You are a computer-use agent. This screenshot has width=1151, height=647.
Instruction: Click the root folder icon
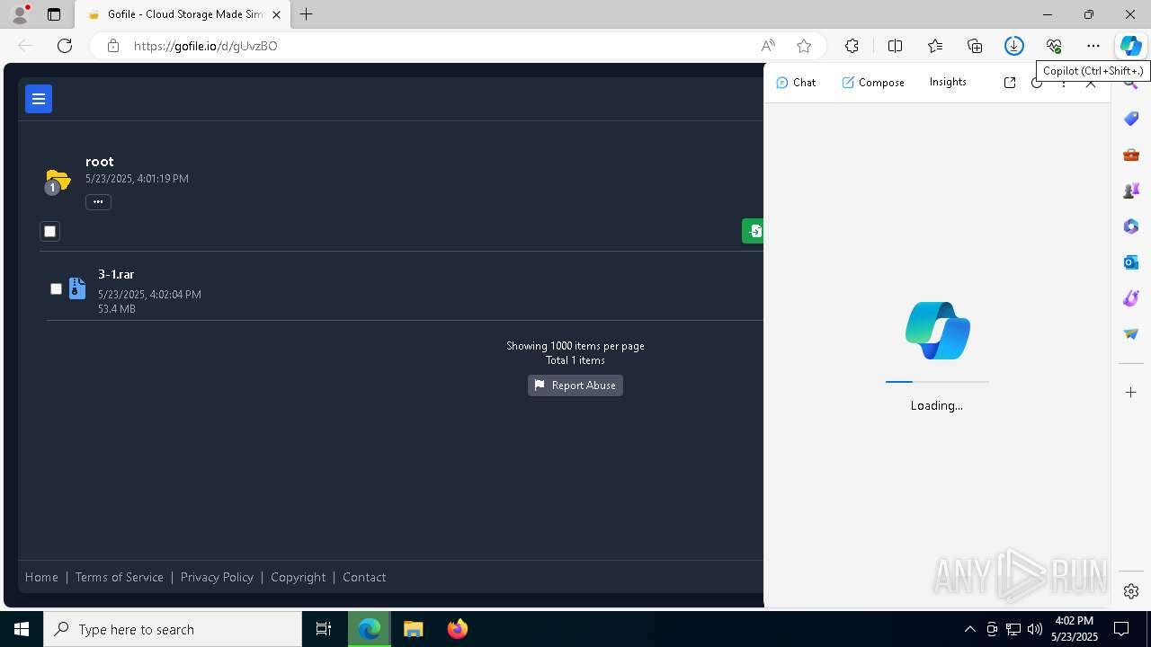58,181
